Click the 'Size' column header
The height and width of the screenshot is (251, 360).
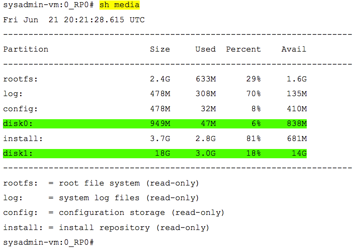click(x=160, y=49)
